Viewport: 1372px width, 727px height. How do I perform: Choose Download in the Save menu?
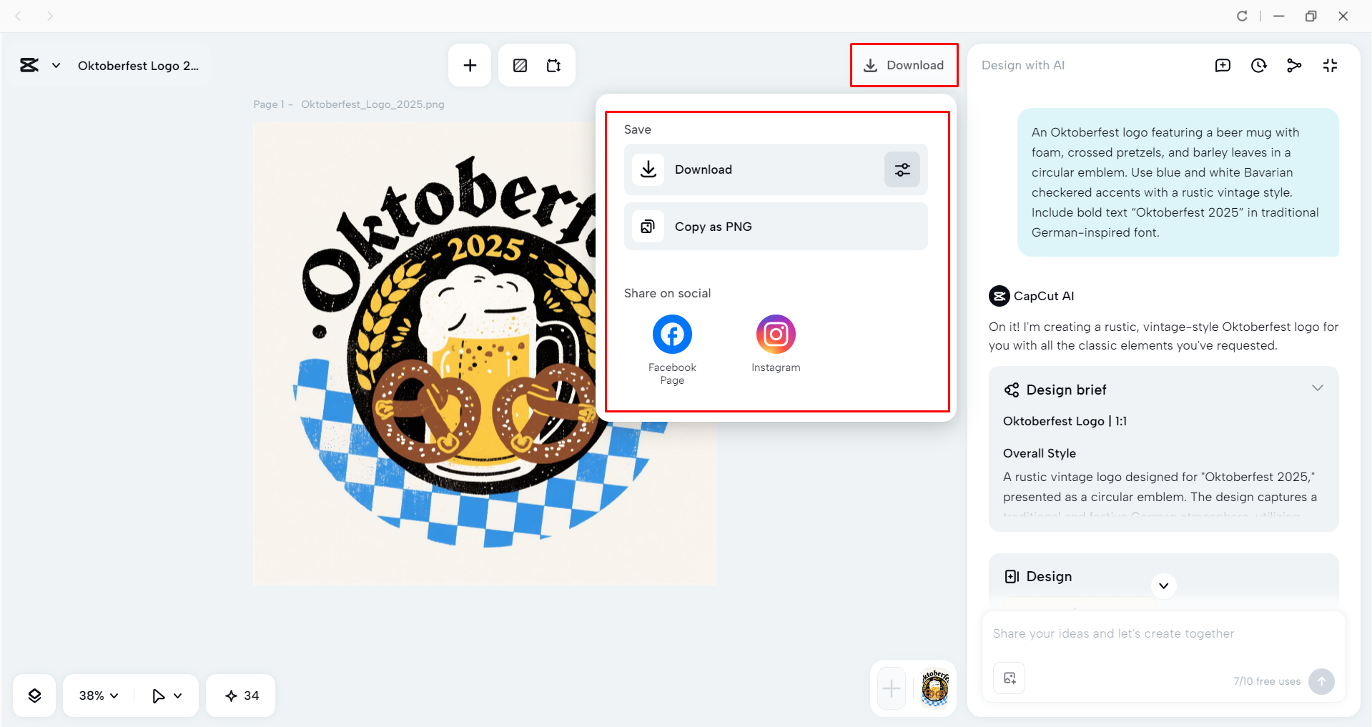[x=754, y=169]
